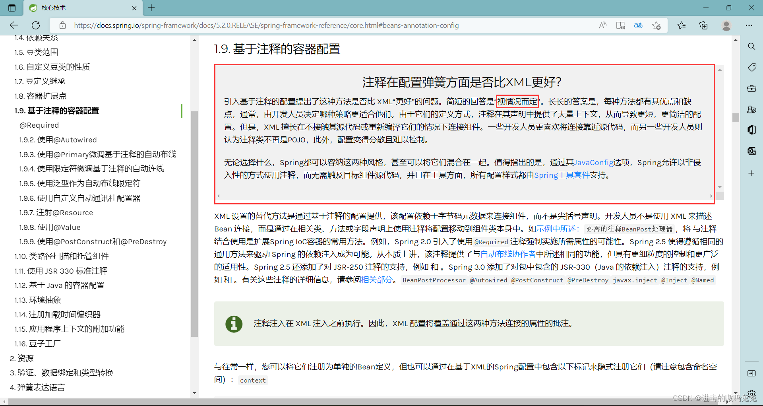Open sidebar Games icon
This screenshot has width=763, height=406.
pyautogui.click(x=751, y=109)
